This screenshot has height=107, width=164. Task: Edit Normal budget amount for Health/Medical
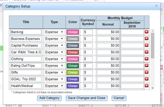coord(108,86)
